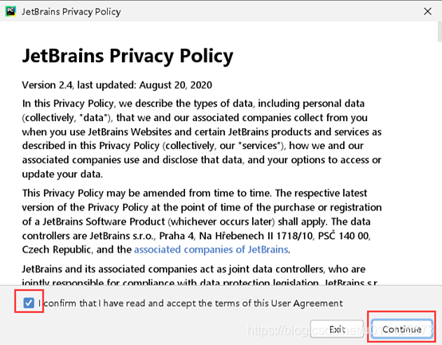Image resolution: width=442 pixels, height=345 pixels.
Task: Click the Exit button
Action: click(337, 329)
